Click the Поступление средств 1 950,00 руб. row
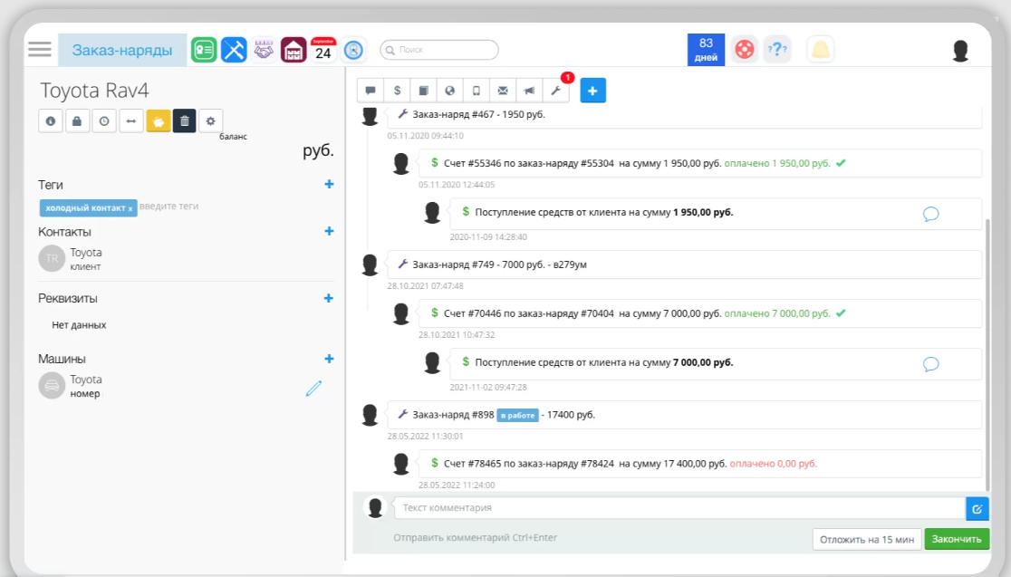The height and width of the screenshot is (577, 1011). (x=716, y=214)
